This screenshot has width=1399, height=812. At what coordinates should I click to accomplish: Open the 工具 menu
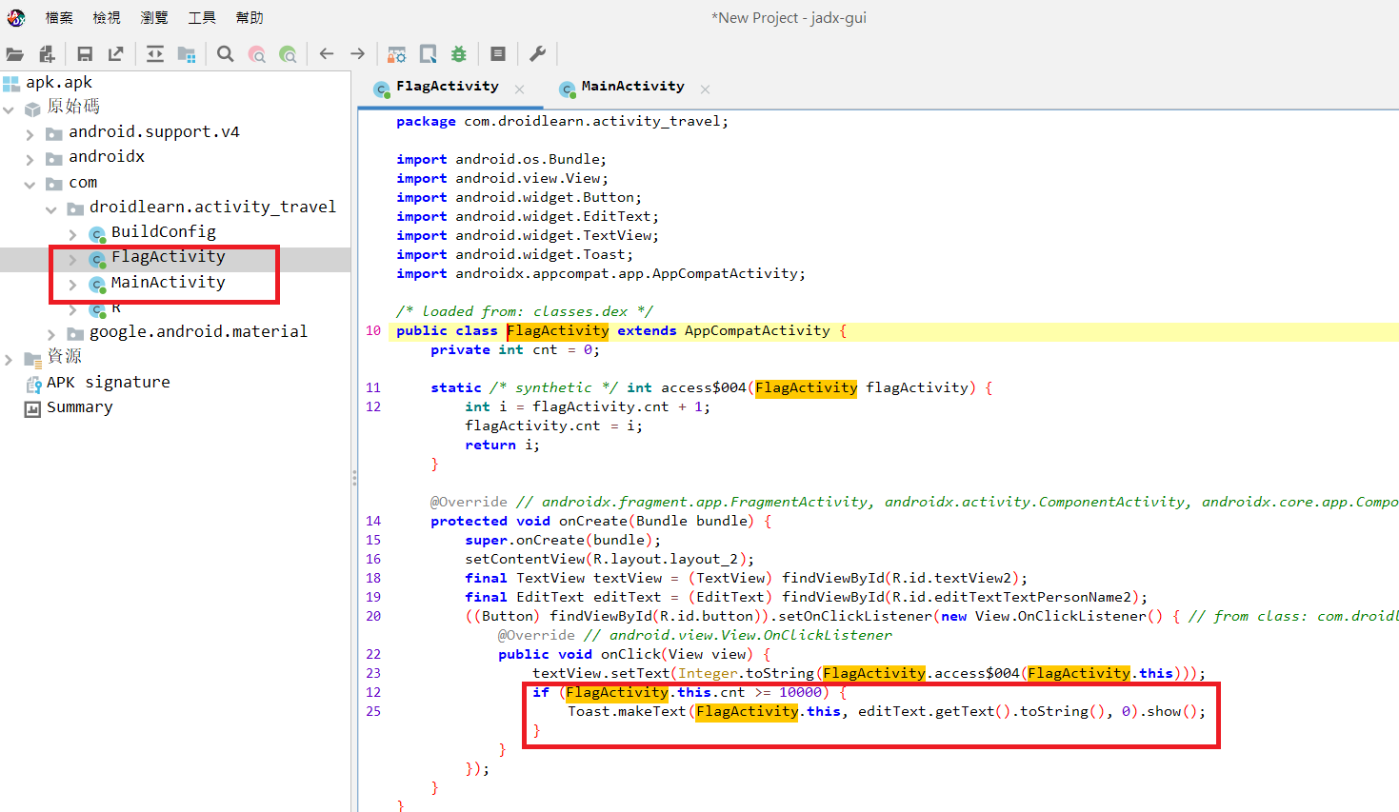pos(202,17)
